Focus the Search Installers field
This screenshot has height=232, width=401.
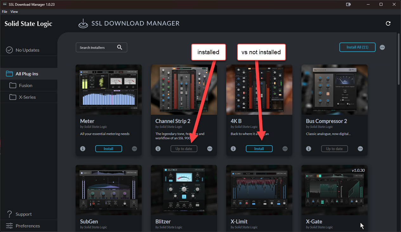click(x=101, y=48)
